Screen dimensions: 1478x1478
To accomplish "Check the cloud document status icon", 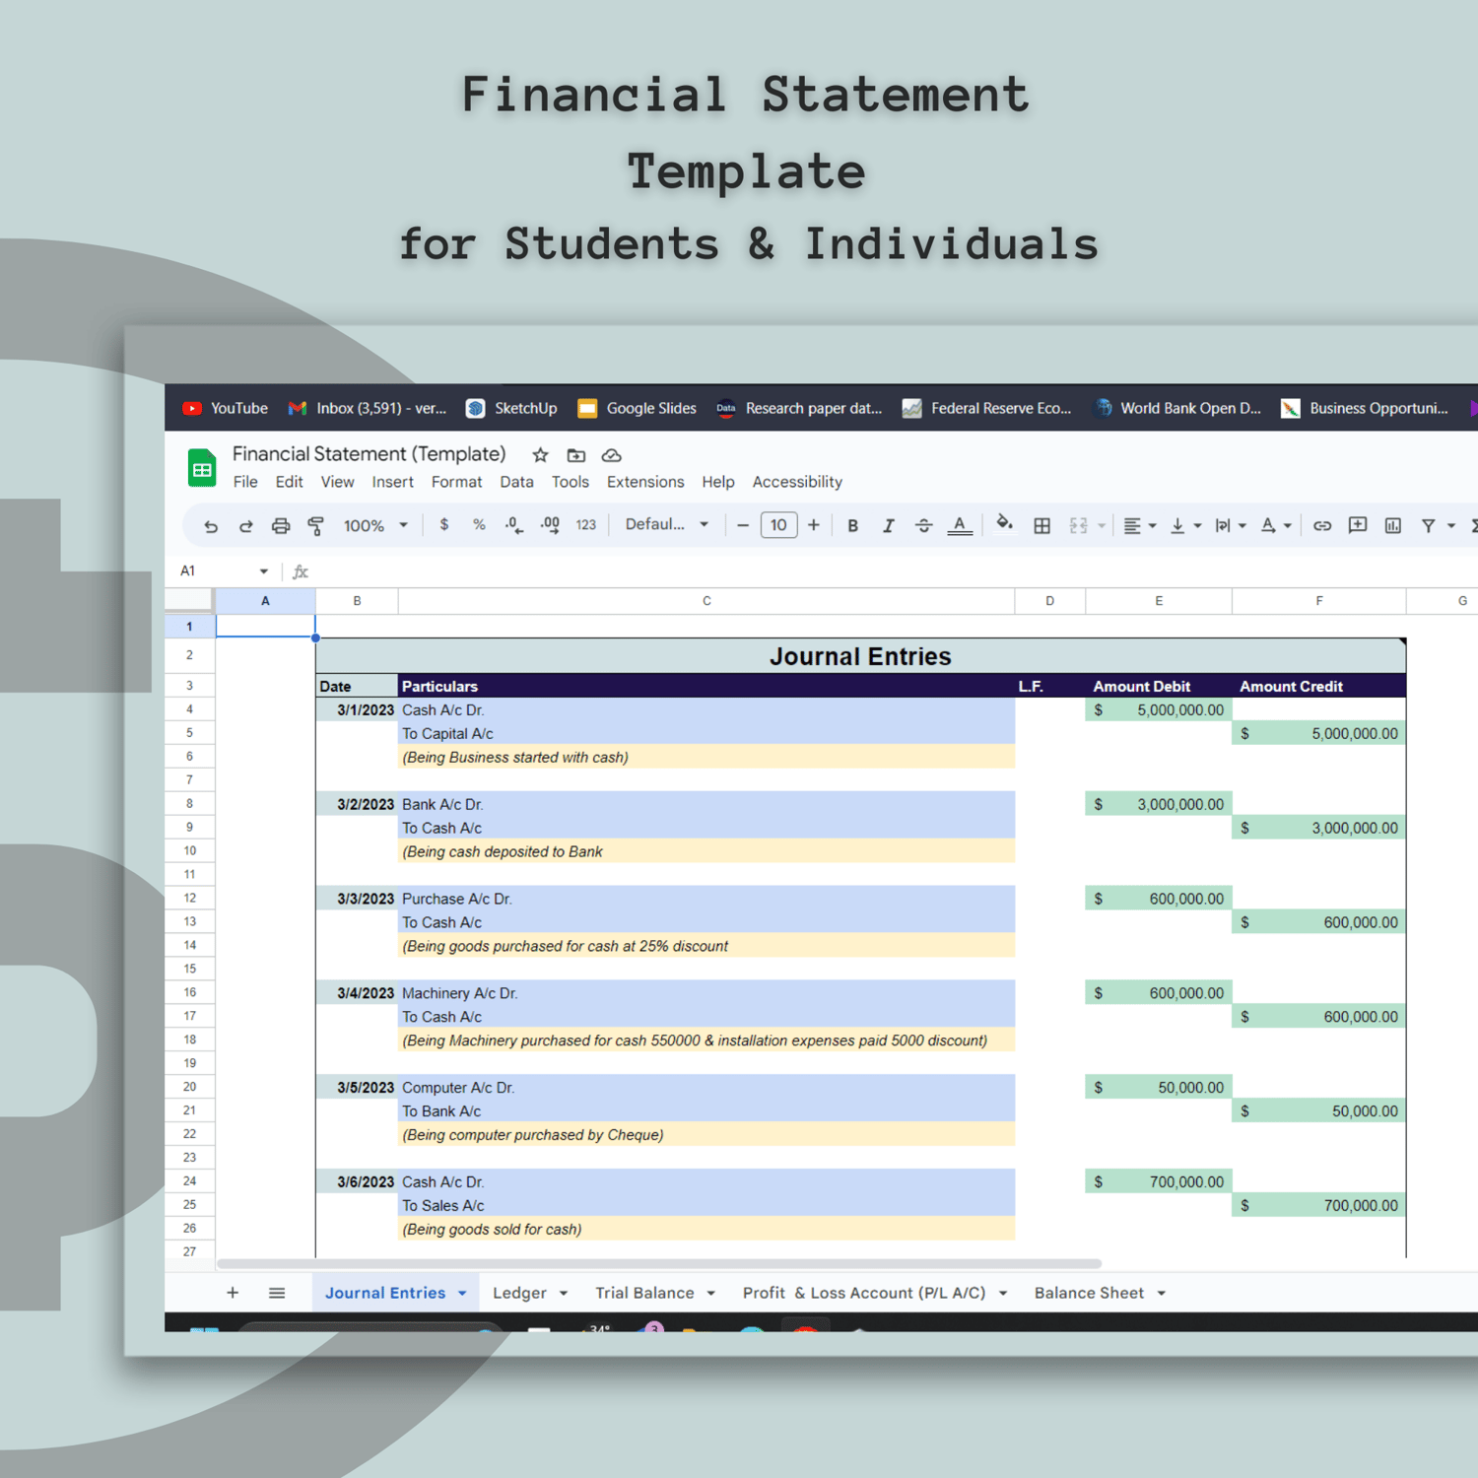I will pyautogui.click(x=612, y=455).
